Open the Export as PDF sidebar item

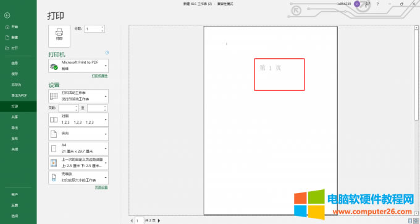click(19, 95)
